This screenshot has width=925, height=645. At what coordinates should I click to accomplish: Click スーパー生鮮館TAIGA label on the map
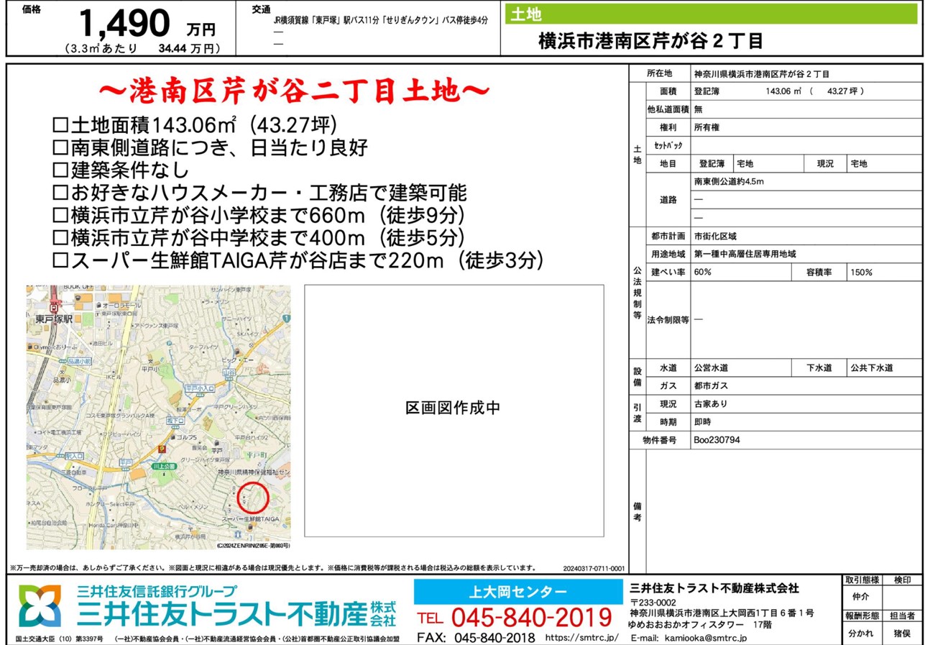pos(249,518)
